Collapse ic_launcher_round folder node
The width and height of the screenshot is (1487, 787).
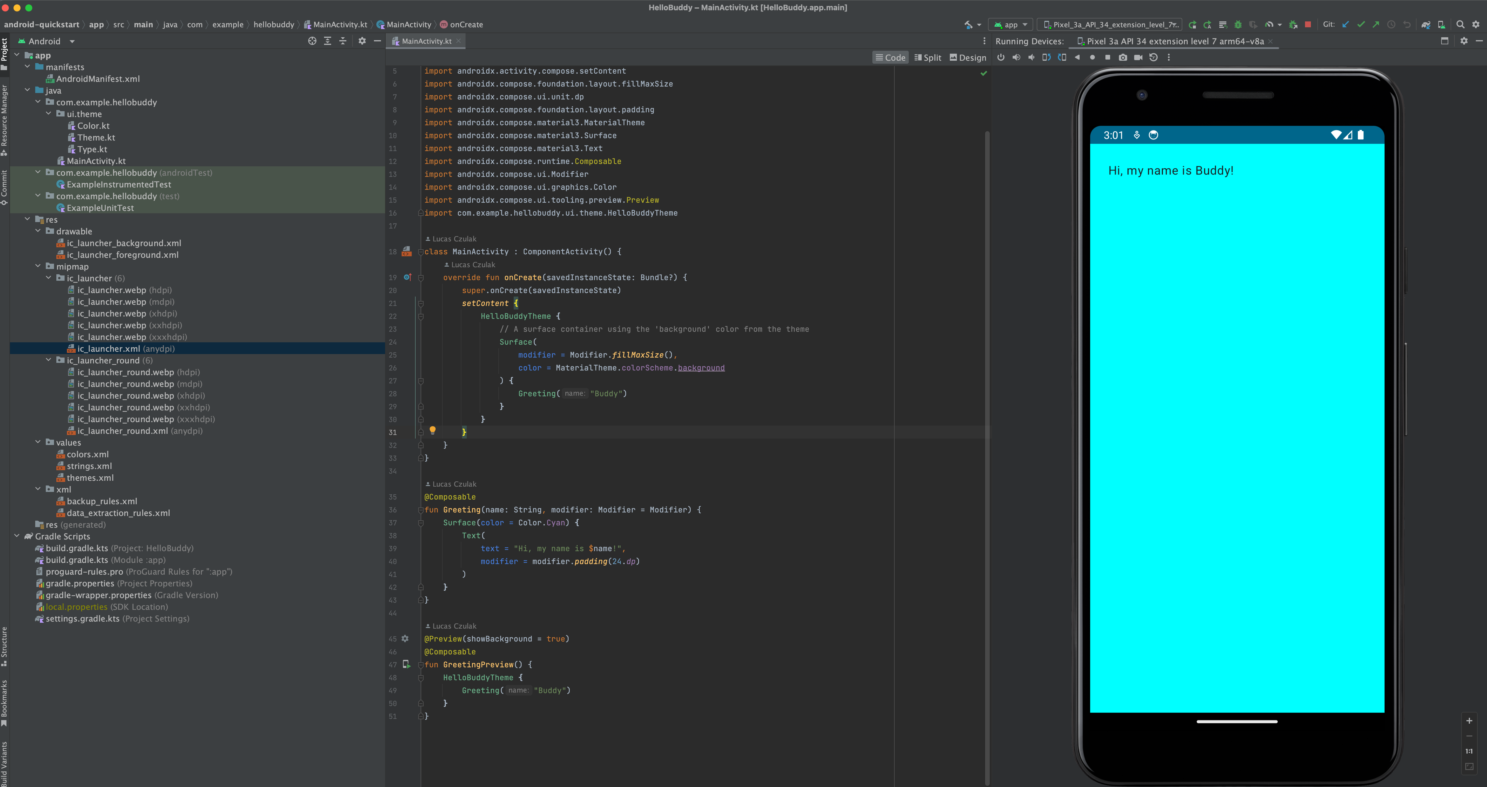coord(48,360)
